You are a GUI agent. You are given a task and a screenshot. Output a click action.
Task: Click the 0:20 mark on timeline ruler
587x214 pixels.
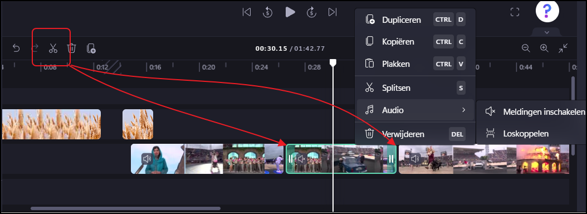click(x=208, y=67)
